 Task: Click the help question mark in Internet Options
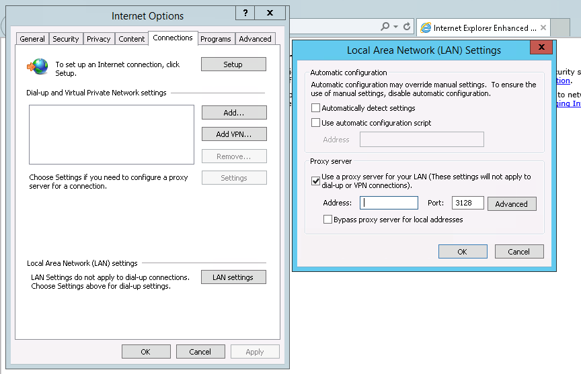[245, 13]
